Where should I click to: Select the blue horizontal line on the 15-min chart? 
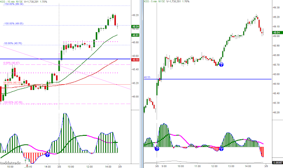click(65, 59)
